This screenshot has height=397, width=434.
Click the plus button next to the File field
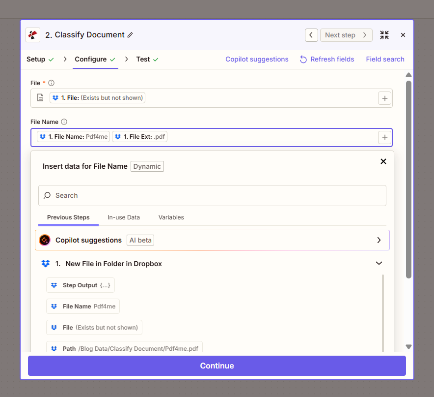coord(384,97)
